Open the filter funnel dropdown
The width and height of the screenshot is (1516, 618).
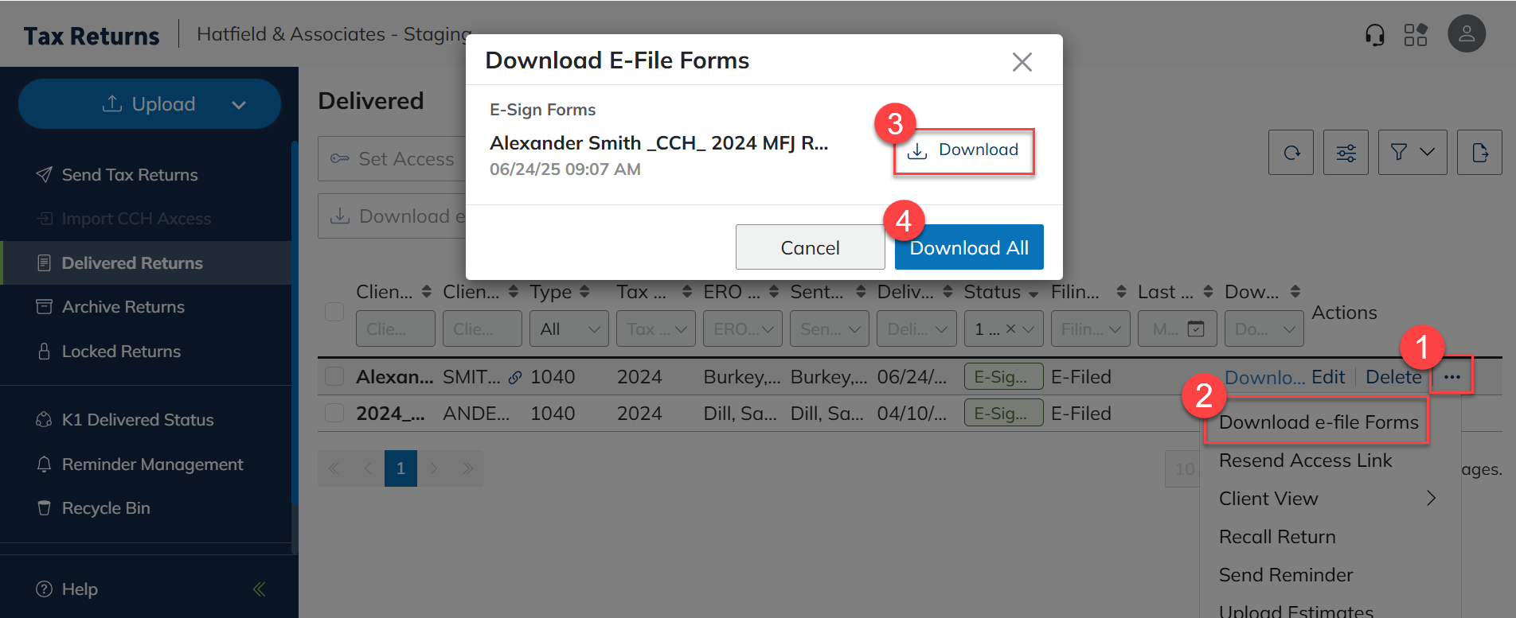click(1412, 153)
